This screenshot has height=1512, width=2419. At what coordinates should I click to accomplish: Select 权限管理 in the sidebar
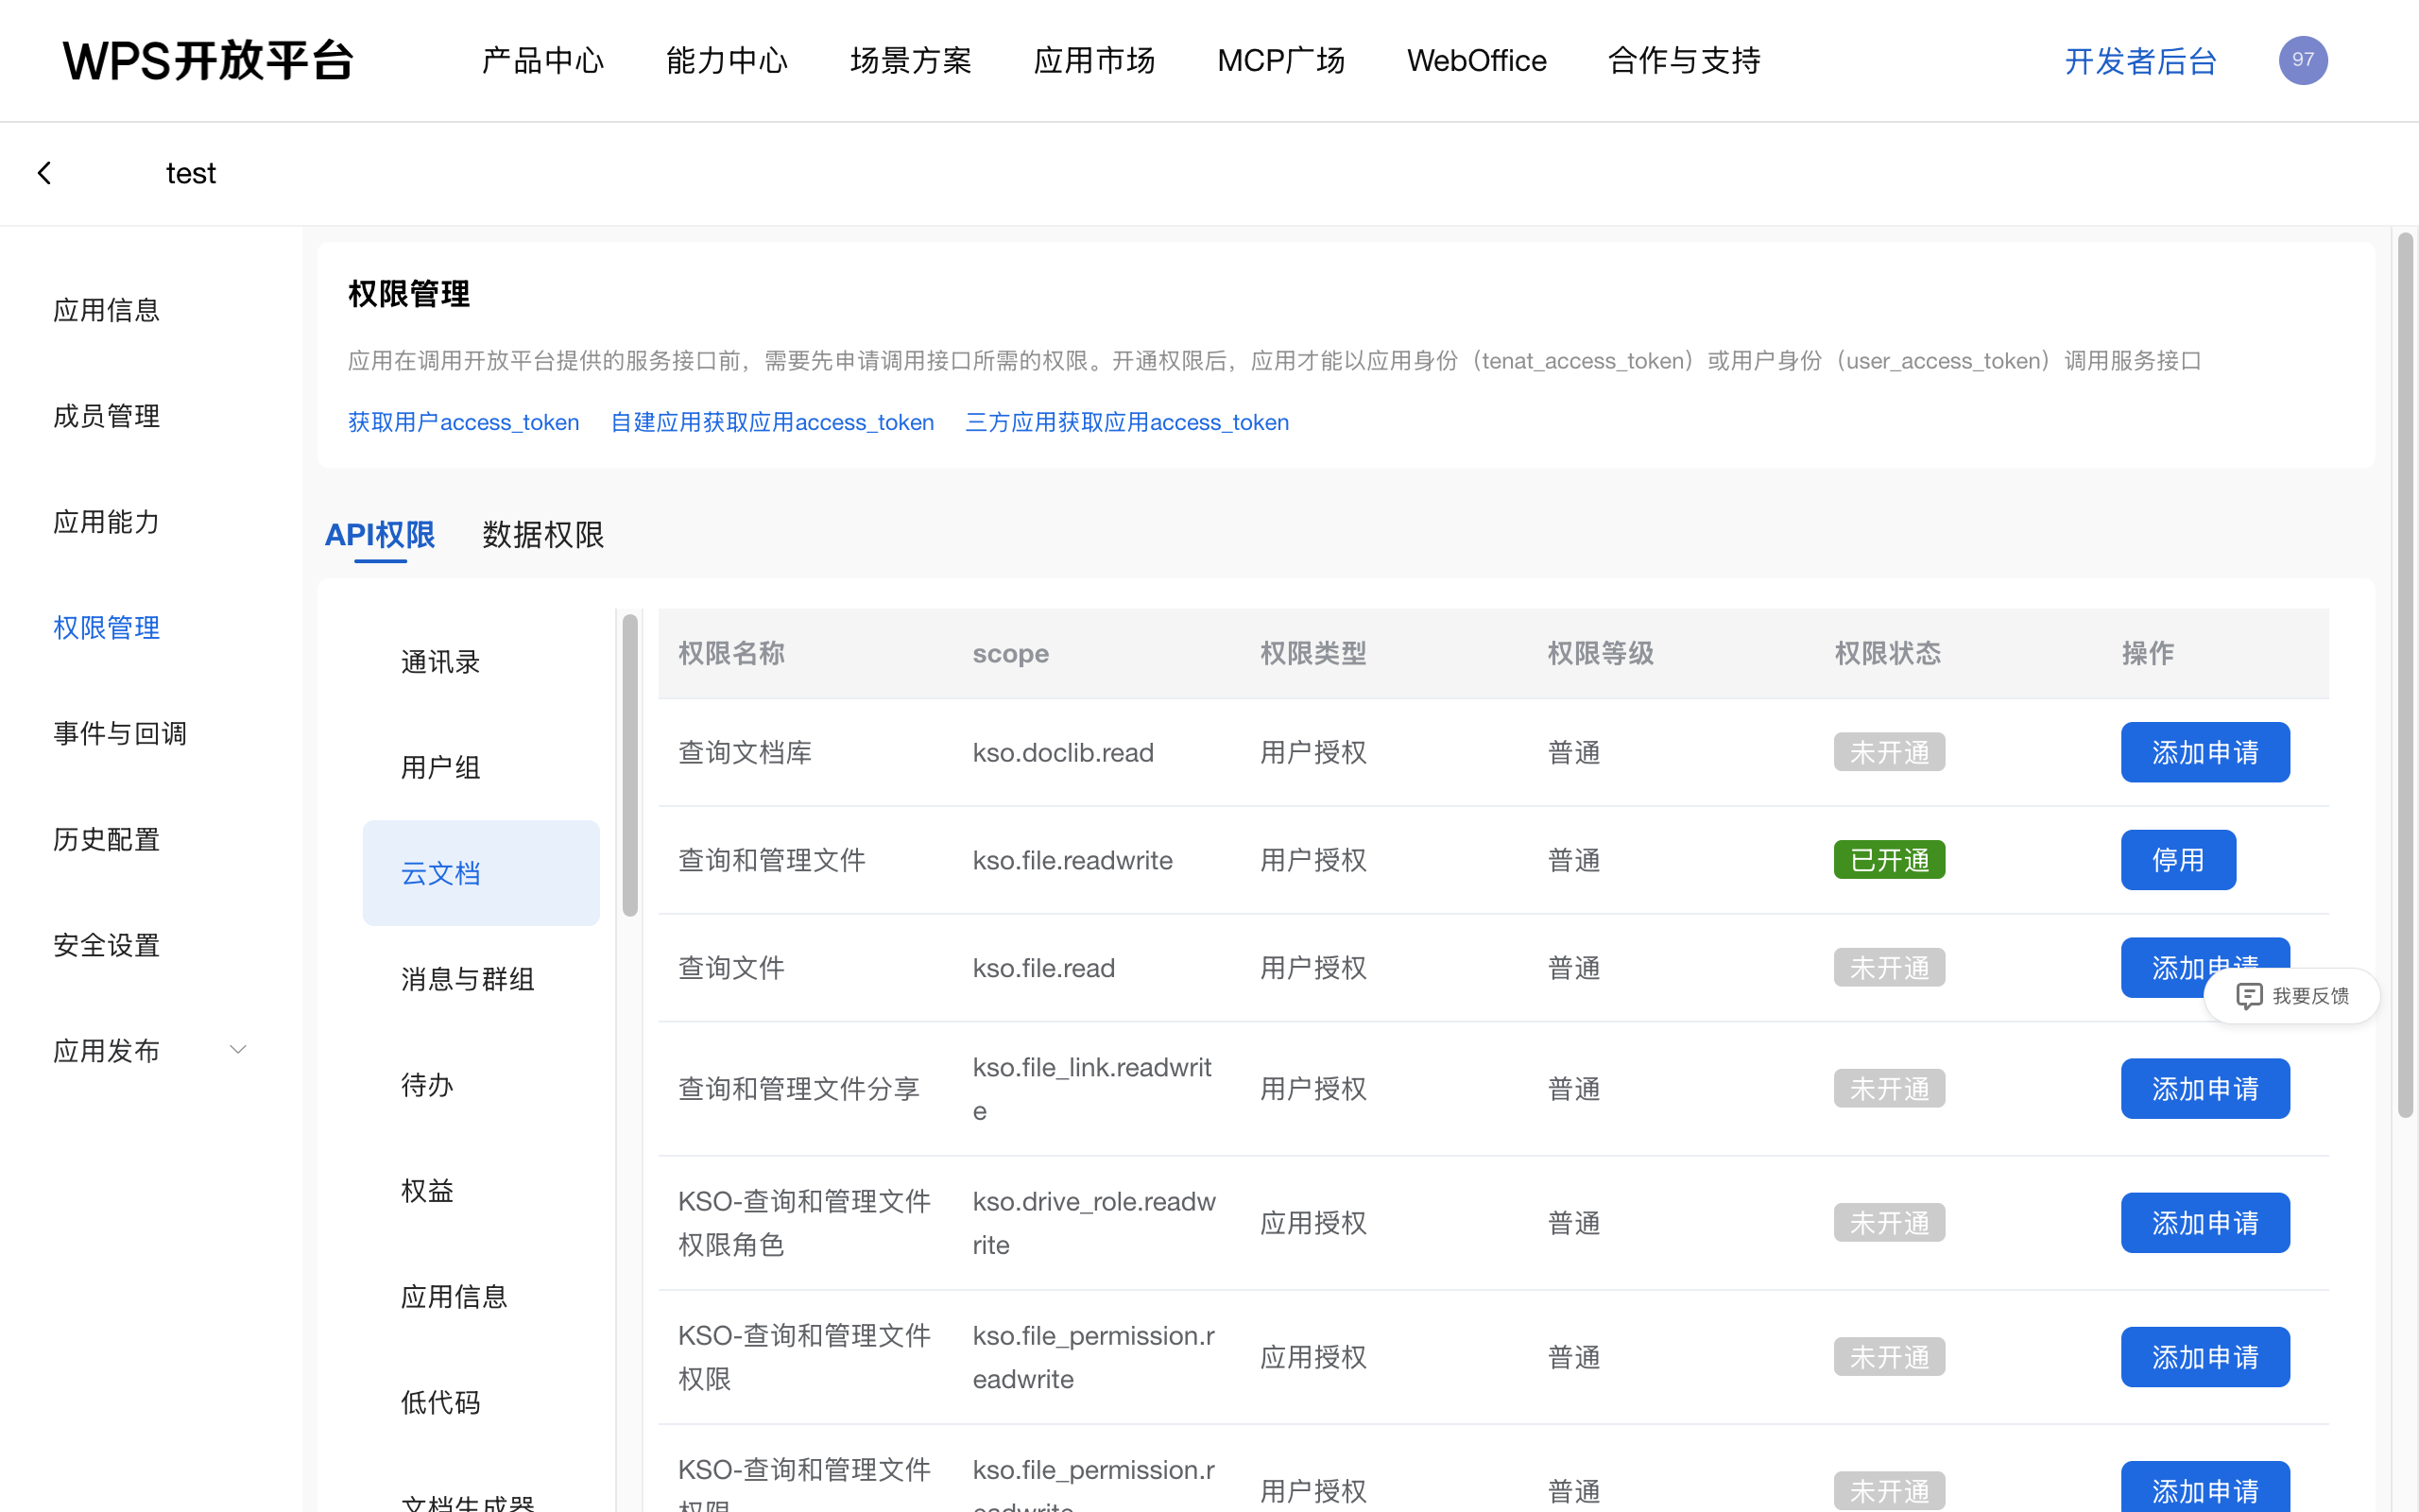coord(106,628)
